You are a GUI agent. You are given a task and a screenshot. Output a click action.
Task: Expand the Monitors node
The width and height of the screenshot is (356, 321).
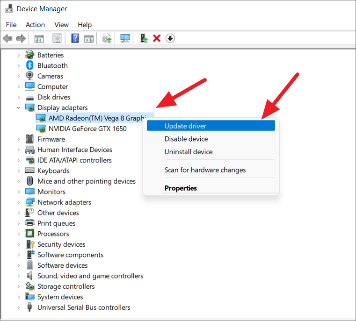pos(19,192)
